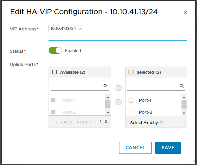
Task: Toggle the Enabled status switch
Action: pos(55,50)
